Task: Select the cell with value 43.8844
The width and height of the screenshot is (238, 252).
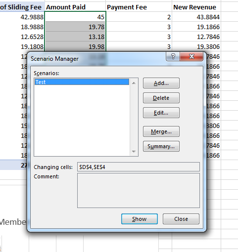Action: [196, 17]
